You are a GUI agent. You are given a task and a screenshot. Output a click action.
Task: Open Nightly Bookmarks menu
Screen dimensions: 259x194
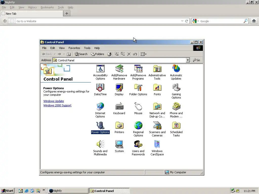point(47,7)
